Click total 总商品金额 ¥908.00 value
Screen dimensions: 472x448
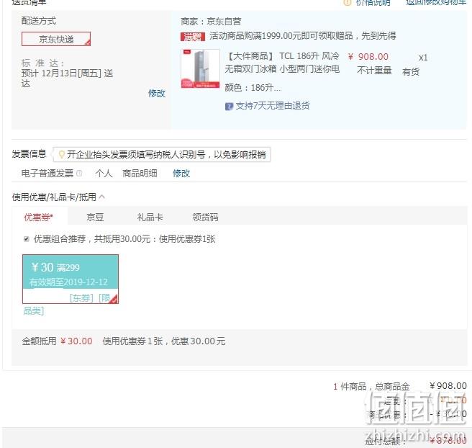(x=448, y=386)
